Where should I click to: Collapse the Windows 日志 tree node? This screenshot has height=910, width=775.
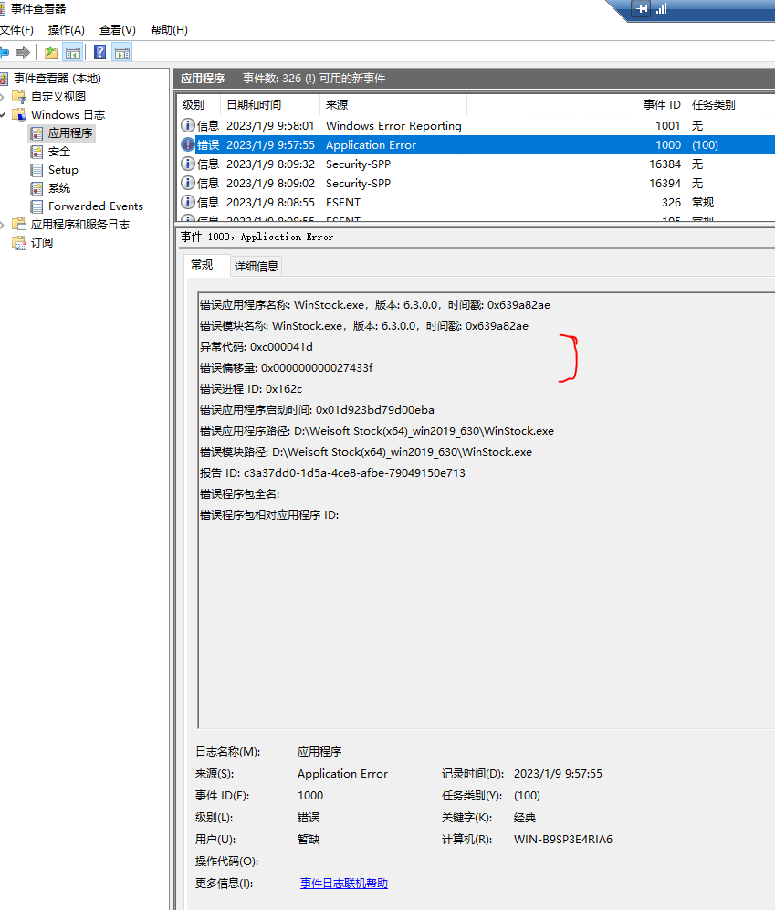[3, 115]
